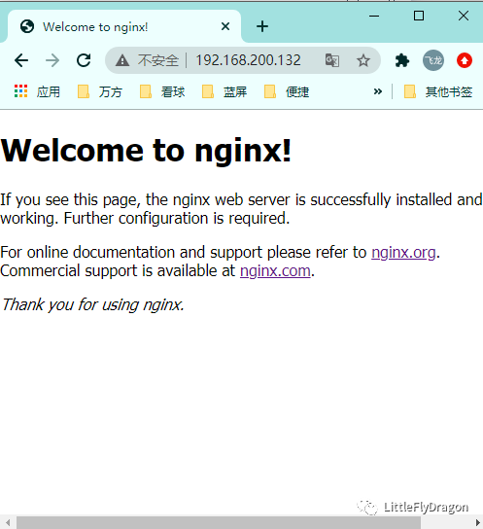
Task: Close the Welcome to nginx! tab
Action: point(225,26)
